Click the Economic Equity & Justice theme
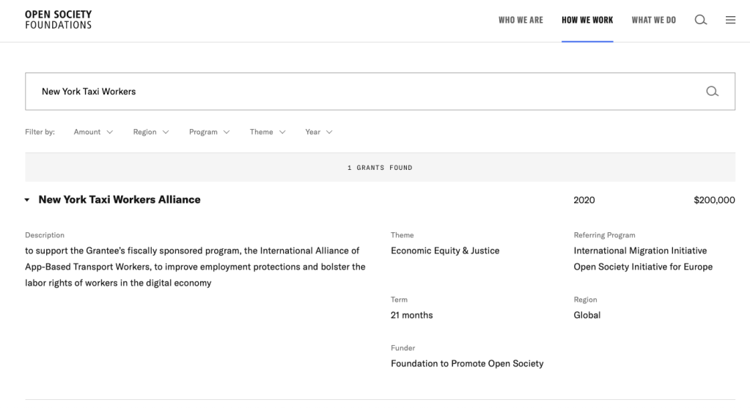This screenshot has height=408, width=750. [445, 251]
